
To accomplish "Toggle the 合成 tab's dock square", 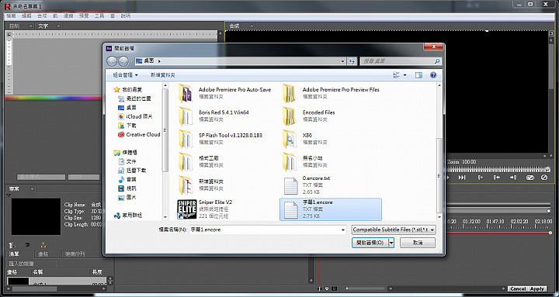I will [x=252, y=26].
